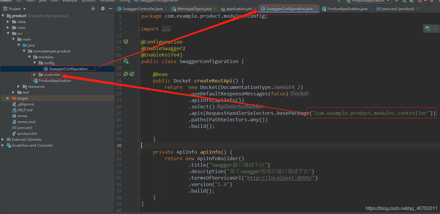Run with coverage shield icon

412,1
